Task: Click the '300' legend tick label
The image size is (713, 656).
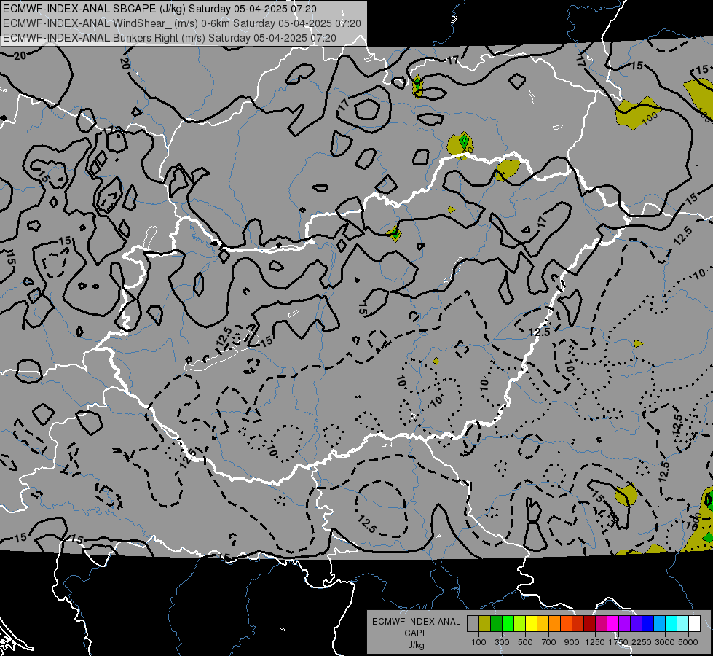Action: (502, 642)
